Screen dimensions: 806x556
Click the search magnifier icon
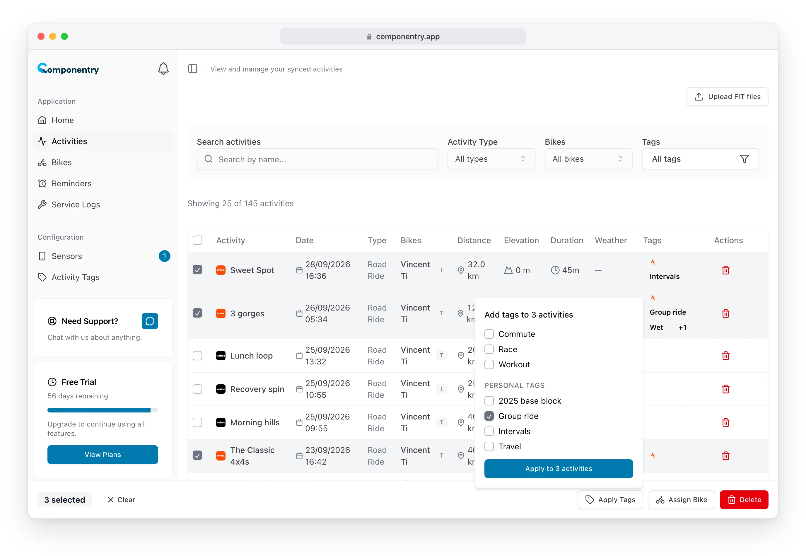click(208, 159)
